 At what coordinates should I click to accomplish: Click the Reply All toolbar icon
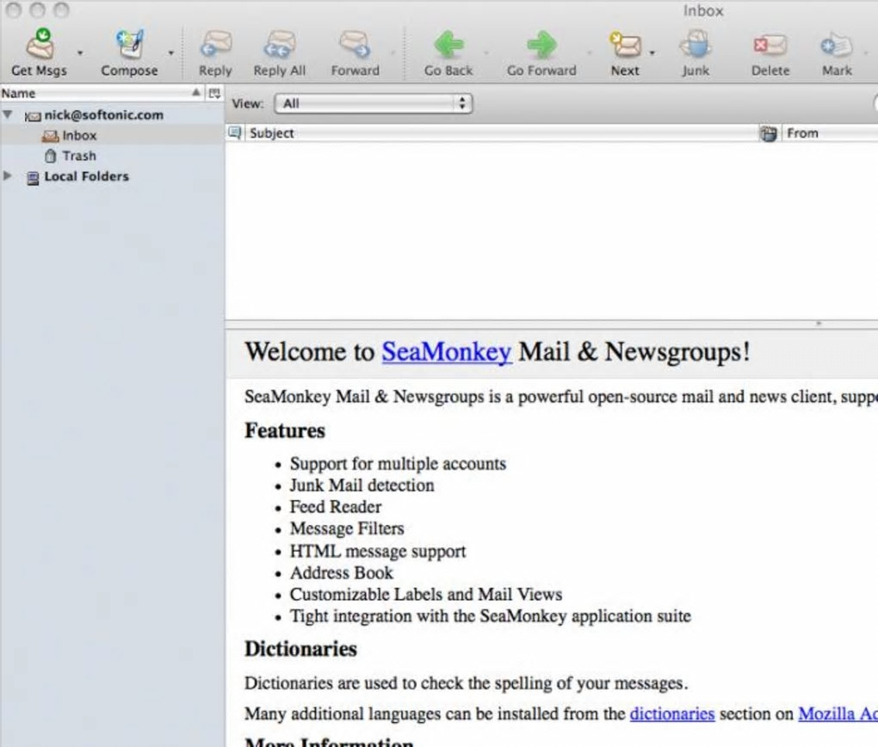tap(280, 45)
